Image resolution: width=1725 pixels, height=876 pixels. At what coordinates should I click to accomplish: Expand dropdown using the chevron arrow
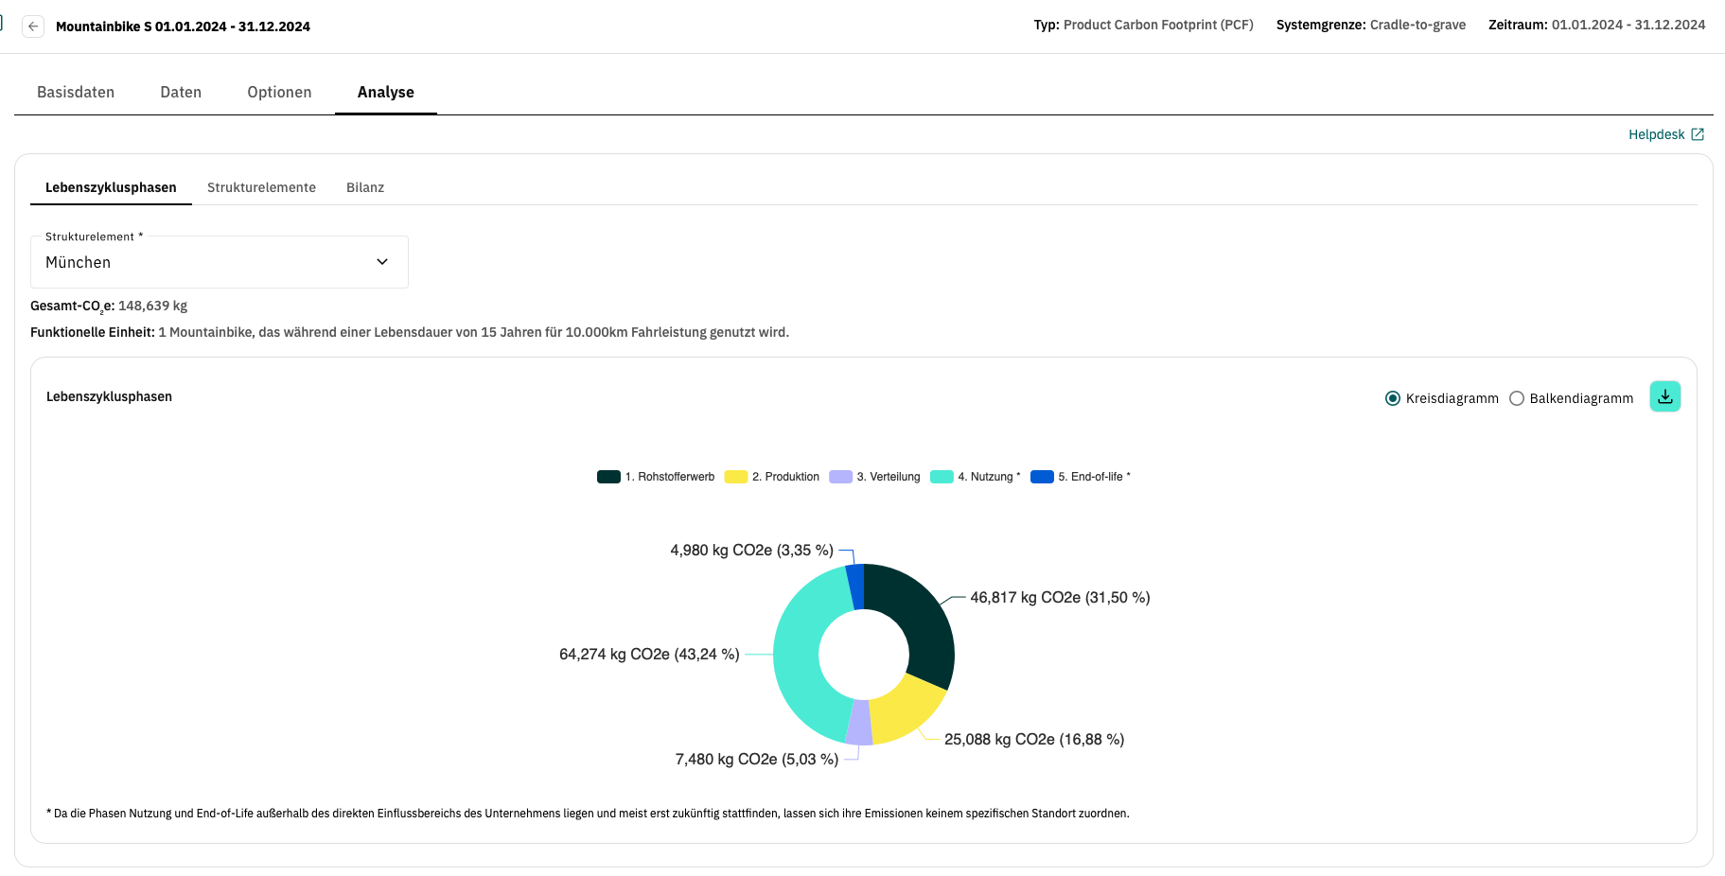pos(382,262)
